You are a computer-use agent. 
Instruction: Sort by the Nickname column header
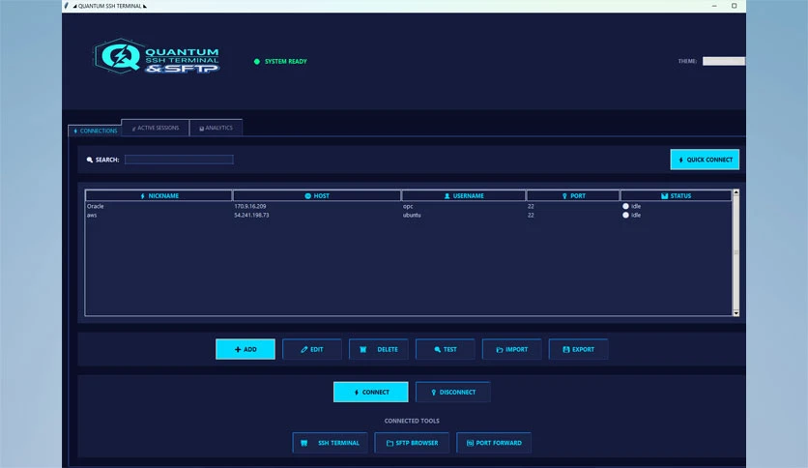[159, 196]
